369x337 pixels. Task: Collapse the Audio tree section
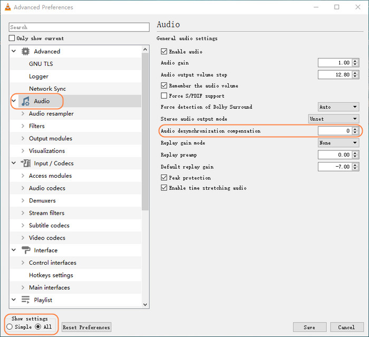tap(14, 101)
